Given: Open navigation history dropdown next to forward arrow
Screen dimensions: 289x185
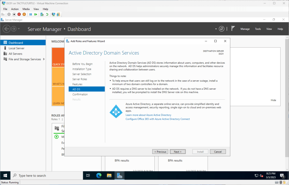Looking at the screenshot, I should (x=19, y=29).
